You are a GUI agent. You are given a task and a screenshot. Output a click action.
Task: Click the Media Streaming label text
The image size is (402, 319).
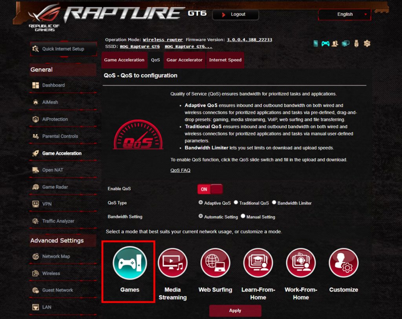173,293
